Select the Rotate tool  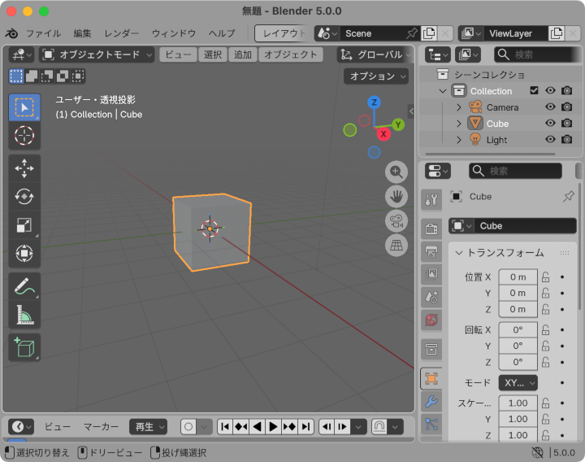(x=24, y=197)
